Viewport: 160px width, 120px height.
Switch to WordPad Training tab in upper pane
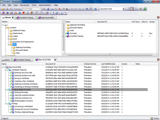(x=25, y=18)
